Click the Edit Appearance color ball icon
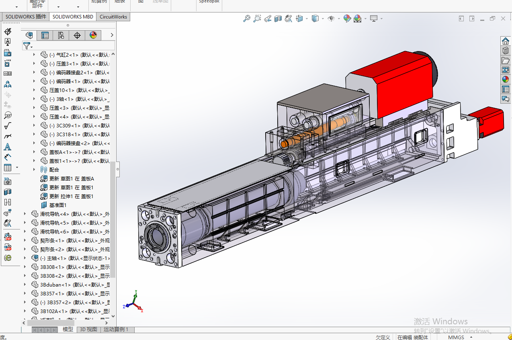512x340 pixels. point(347,18)
